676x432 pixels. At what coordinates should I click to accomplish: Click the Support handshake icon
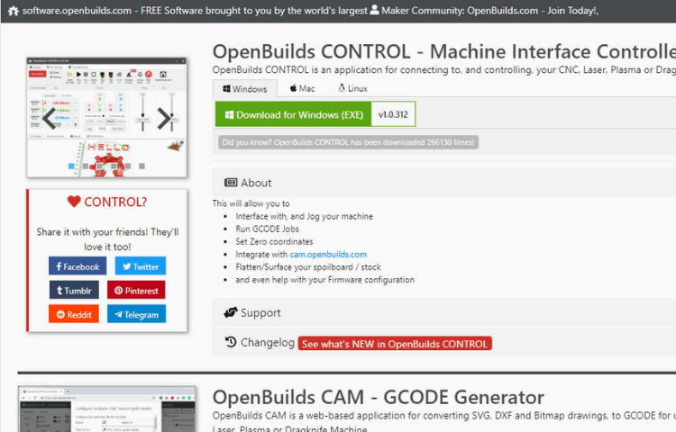coord(231,312)
